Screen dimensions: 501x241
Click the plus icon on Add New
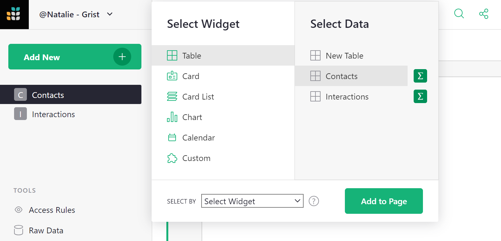point(122,57)
